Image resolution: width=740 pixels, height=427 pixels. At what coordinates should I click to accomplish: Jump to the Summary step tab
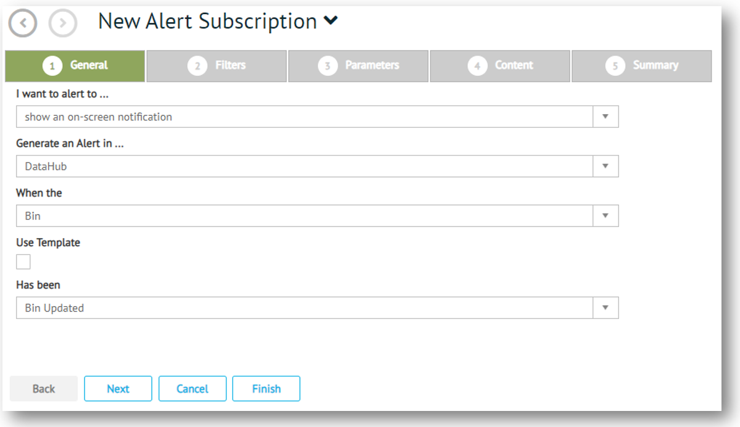pyautogui.click(x=642, y=65)
